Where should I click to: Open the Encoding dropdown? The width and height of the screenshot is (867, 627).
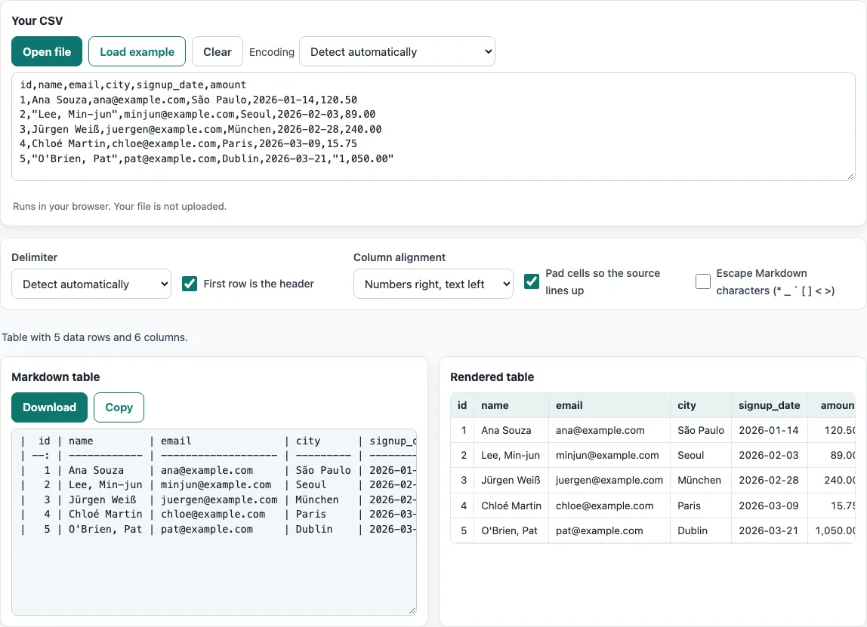coord(397,51)
